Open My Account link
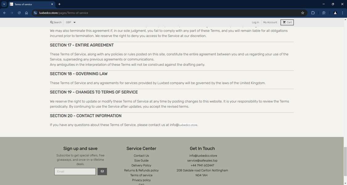This screenshot has width=347, height=185. (x=270, y=22)
